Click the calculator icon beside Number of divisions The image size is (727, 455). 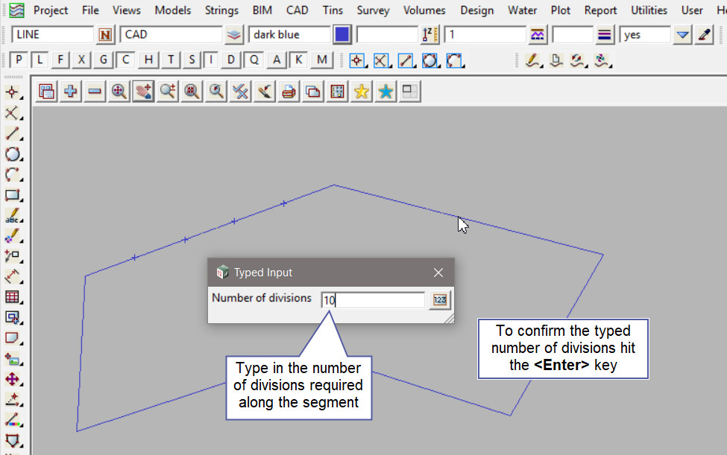[x=440, y=299]
